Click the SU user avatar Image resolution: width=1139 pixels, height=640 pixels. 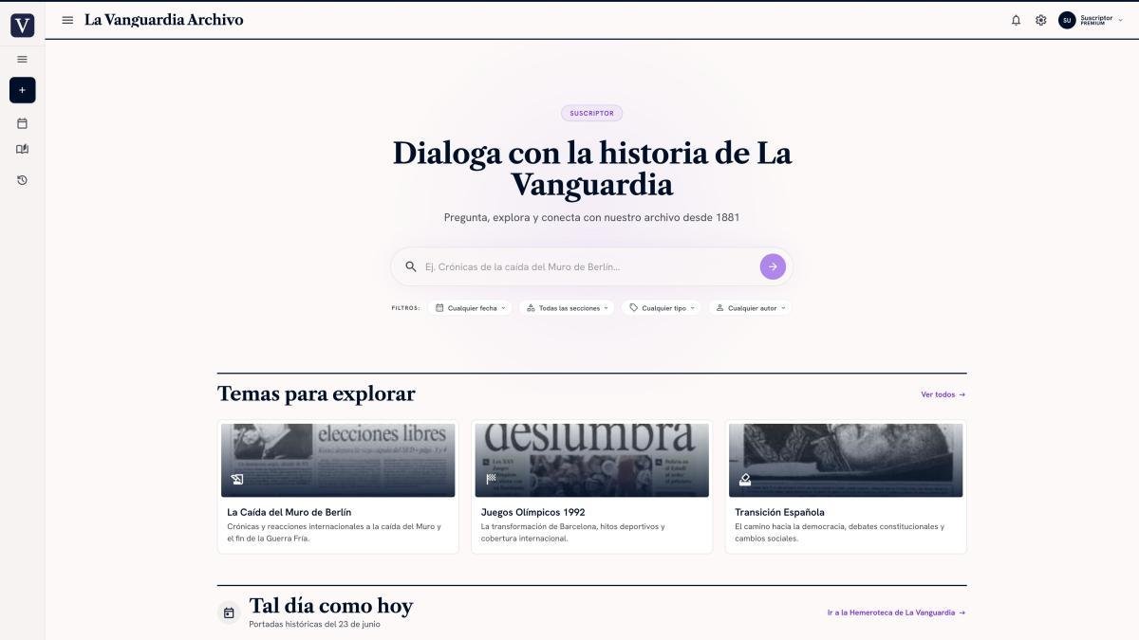pyautogui.click(x=1067, y=20)
